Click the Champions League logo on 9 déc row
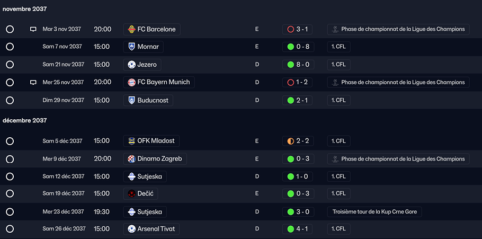The image size is (482, 239). pos(335,159)
